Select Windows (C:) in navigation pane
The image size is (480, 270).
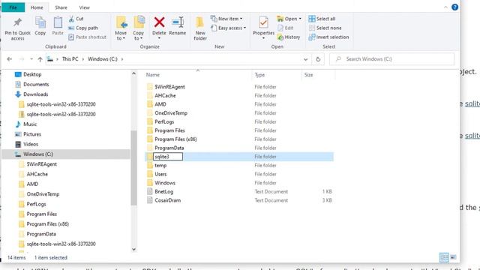[66, 154]
